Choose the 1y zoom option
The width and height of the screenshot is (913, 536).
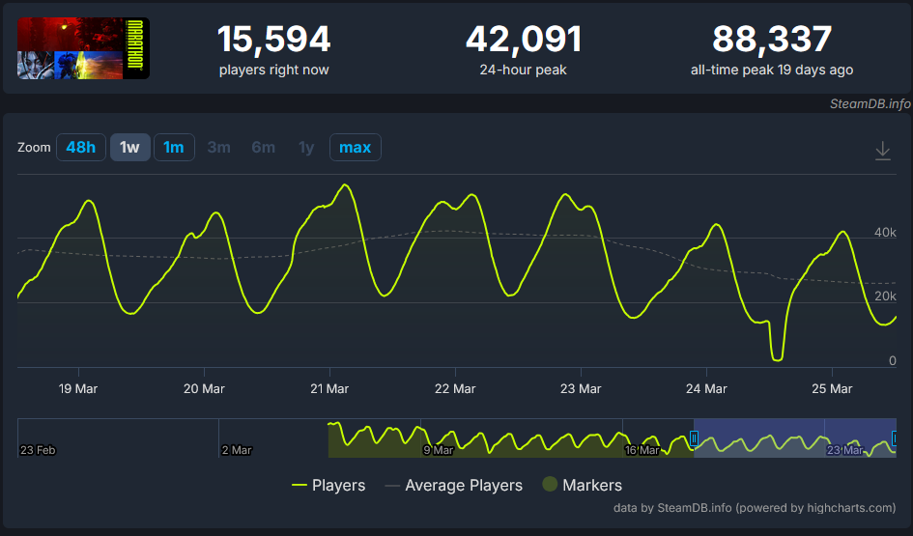click(x=306, y=147)
